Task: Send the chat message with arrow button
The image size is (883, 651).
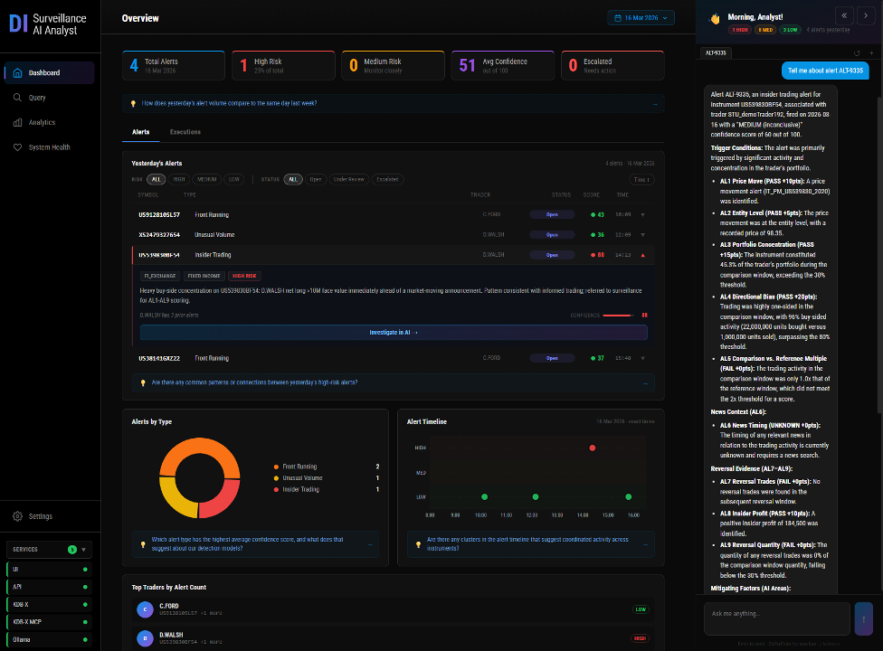Action: 863,618
